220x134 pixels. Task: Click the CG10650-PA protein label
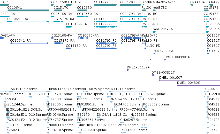pyautogui.click(x=88, y=35)
